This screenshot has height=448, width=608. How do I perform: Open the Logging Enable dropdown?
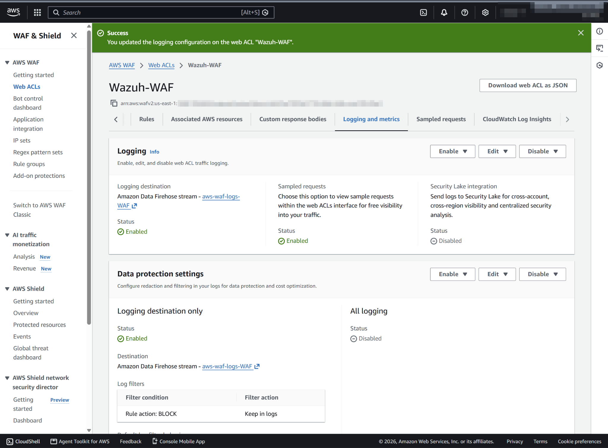[452, 151]
